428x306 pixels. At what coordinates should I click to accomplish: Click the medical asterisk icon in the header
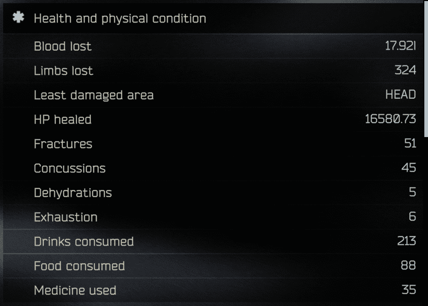coord(18,17)
